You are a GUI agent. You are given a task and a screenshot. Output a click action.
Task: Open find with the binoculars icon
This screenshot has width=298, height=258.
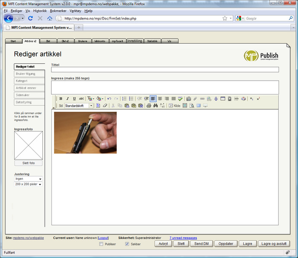click(155, 106)
